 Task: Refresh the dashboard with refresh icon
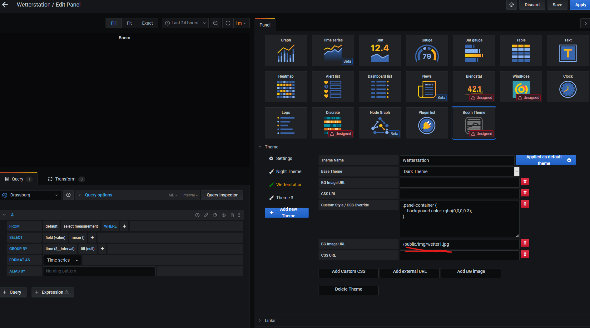coord(228,23)
